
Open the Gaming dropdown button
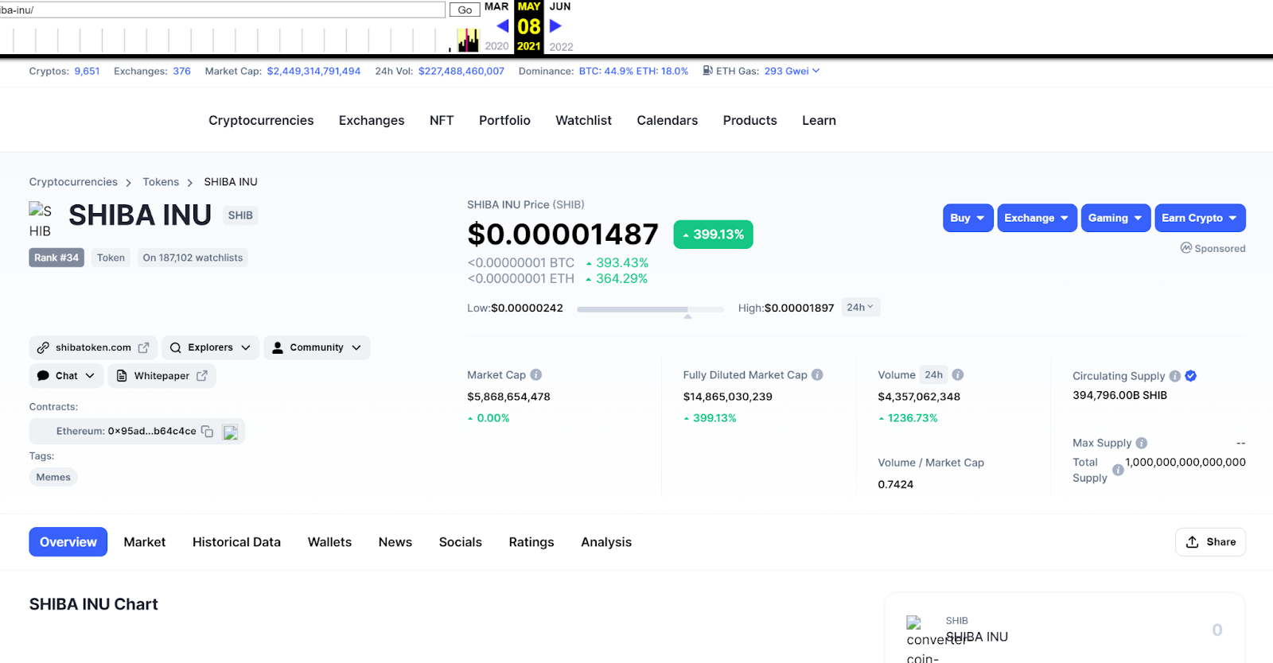(1115, 218)
